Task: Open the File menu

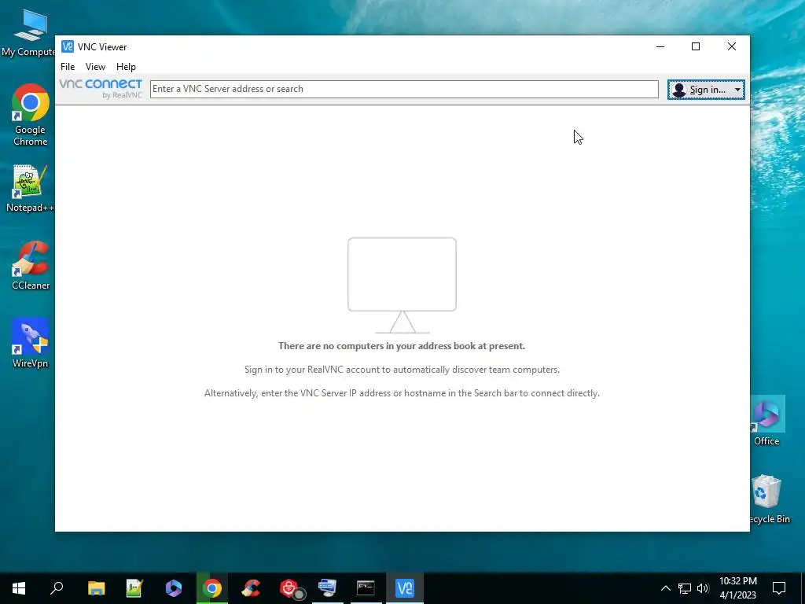Action: 68,67
